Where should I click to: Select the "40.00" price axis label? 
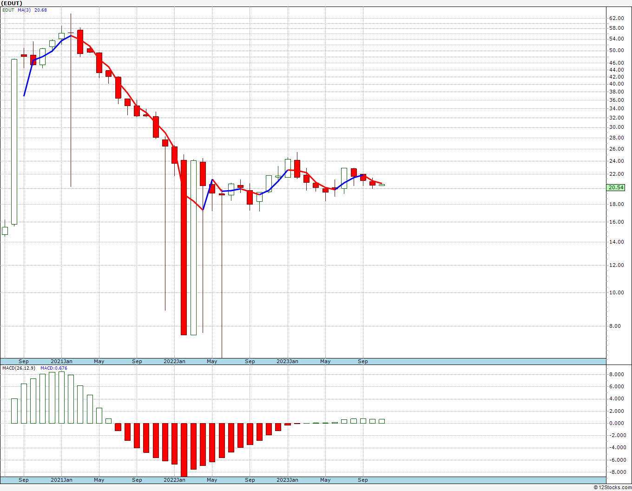click(x=616, y=84)
